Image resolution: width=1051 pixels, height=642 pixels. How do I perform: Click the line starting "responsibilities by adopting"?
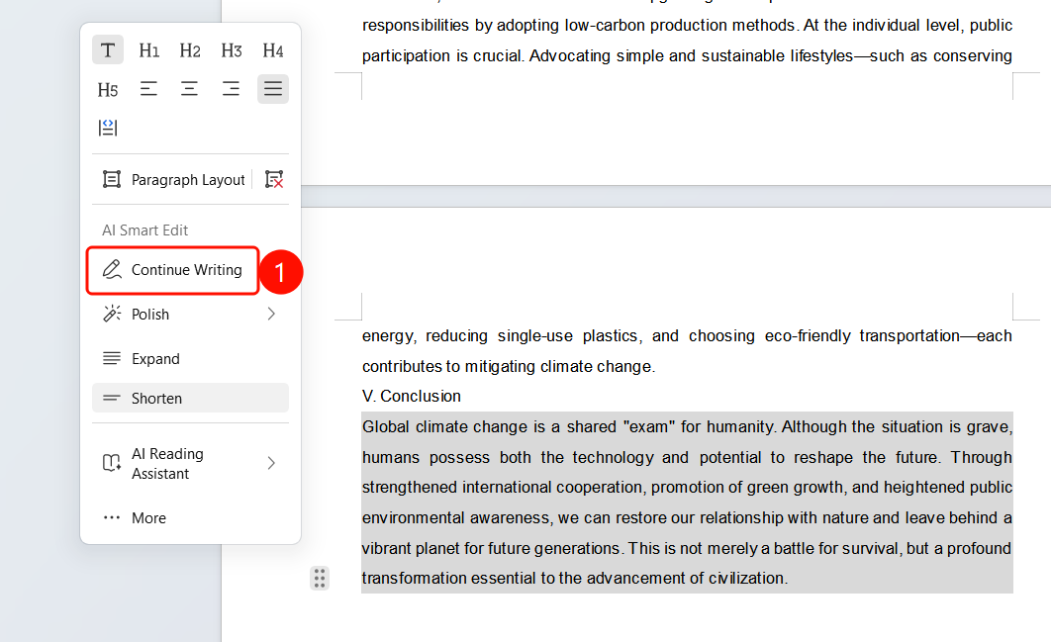tap(687, 26)
